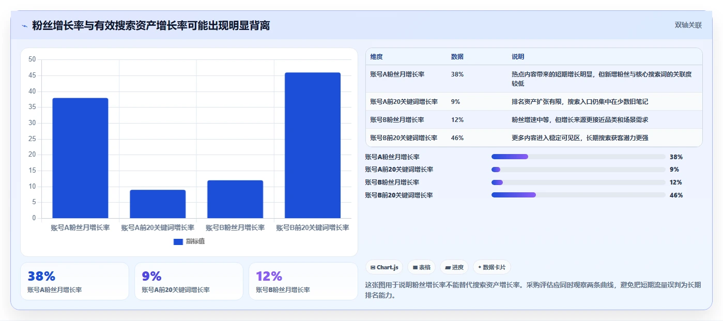Viewport: 723px width, 321px height.
Task: Open the 12% 账号B粉丝月增长率 stat card
Action: [303, 281]
